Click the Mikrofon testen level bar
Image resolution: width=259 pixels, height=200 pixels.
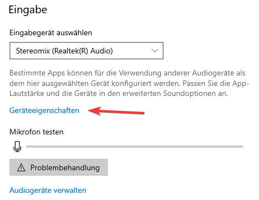(134, 147)
